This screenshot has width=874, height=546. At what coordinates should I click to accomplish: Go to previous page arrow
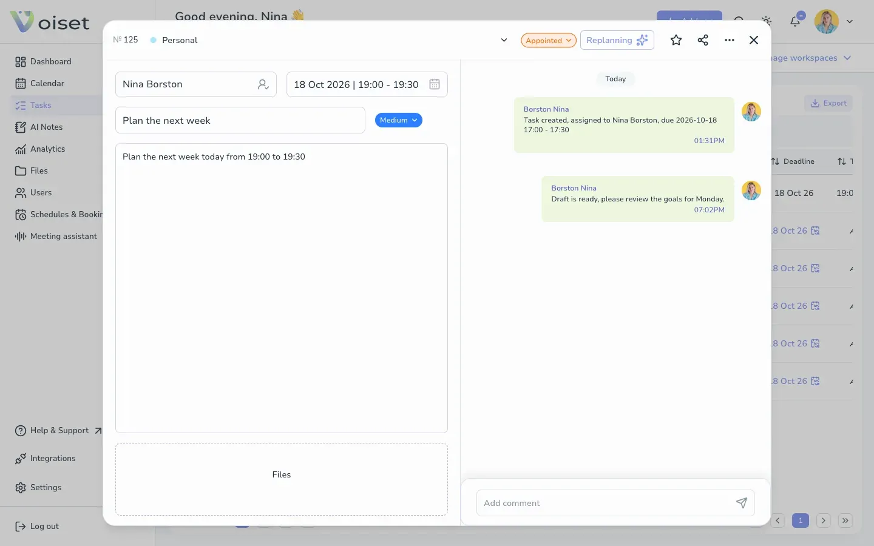tap(777, 521)
